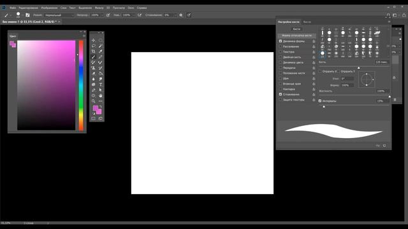
Task: Click Кисти button in brush settings
Action: 296,29
